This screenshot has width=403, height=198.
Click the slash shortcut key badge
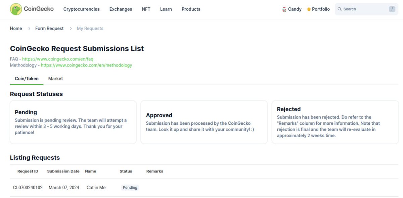click(x=392, y=9)
